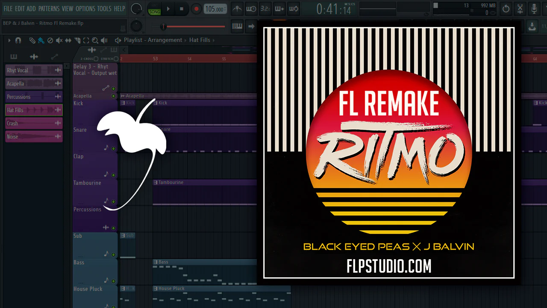The image size is (547, 308).
Task: Enable the Stretch checkbox
Action: (115, 59)
